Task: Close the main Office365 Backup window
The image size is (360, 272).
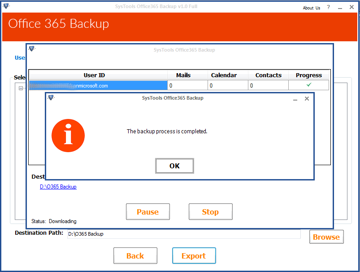Action: [351, 7]
